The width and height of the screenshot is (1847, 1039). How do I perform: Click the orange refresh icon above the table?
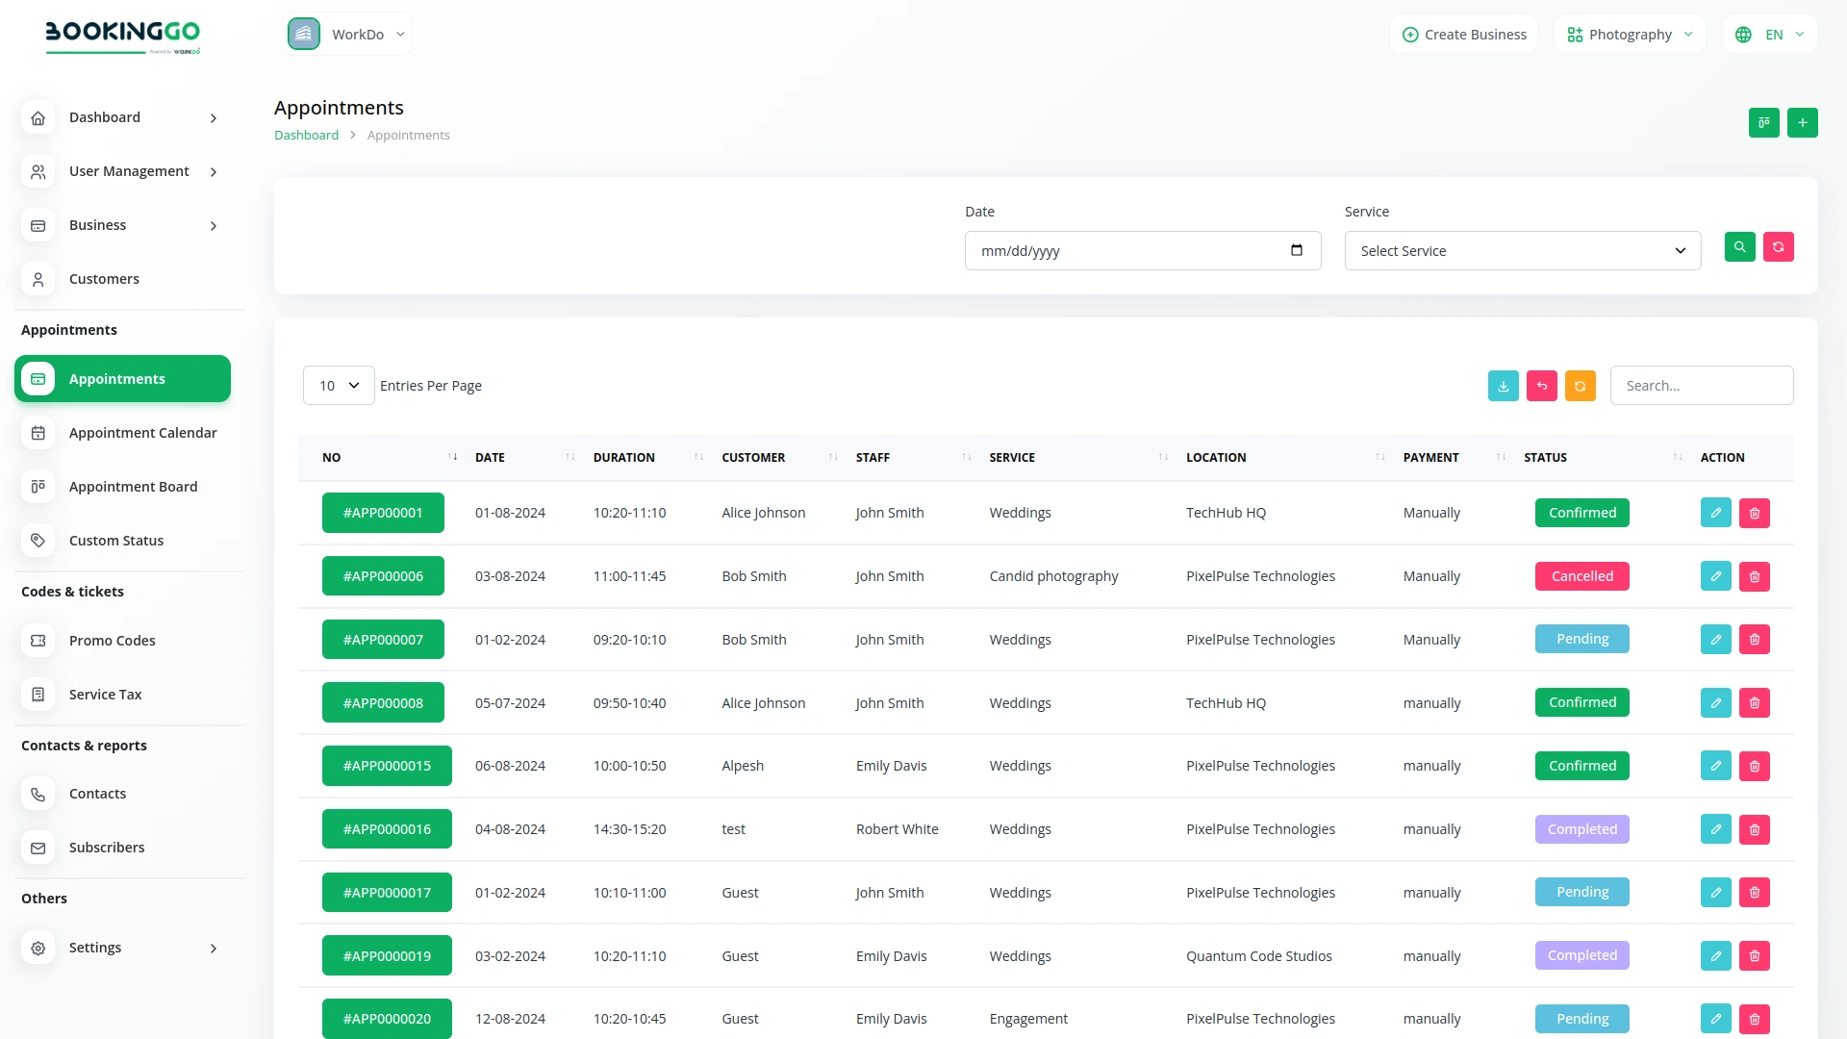point(1581,385)
